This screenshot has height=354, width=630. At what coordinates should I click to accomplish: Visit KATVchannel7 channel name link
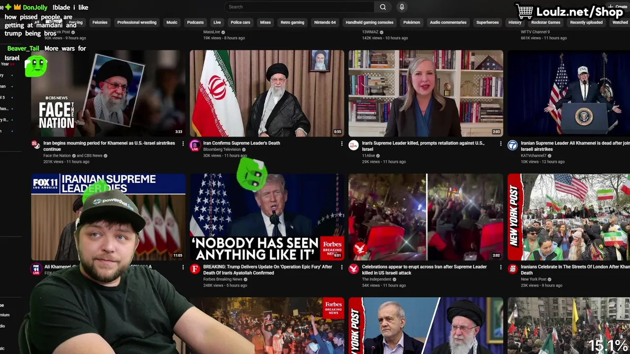(x=534, y=156)
